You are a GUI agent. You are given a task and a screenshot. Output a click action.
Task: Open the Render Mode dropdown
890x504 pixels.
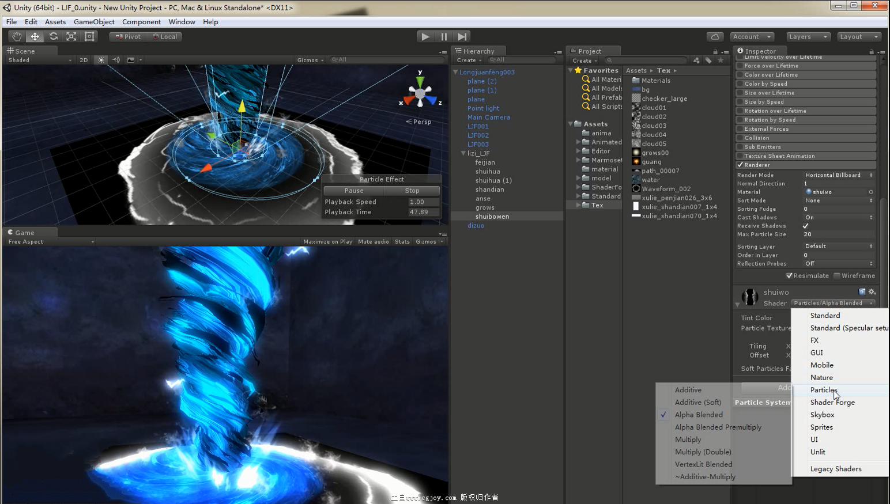(839, 175)
